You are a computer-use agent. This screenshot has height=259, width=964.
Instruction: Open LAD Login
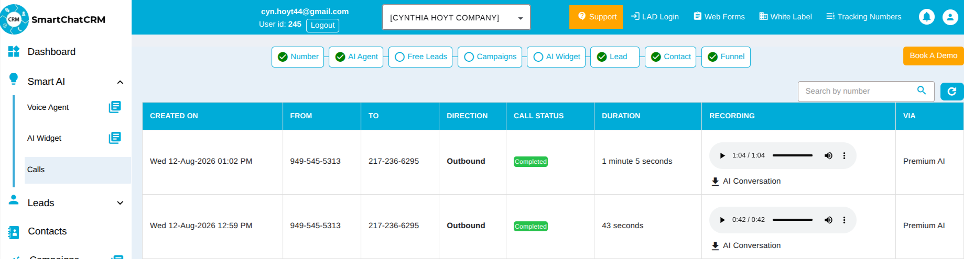(x=655, y=17)
